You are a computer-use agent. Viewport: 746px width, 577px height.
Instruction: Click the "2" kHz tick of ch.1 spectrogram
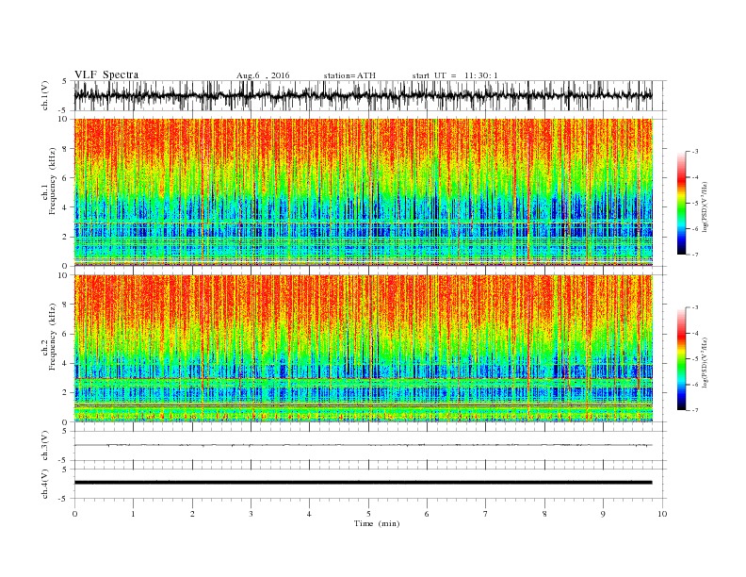66,237
